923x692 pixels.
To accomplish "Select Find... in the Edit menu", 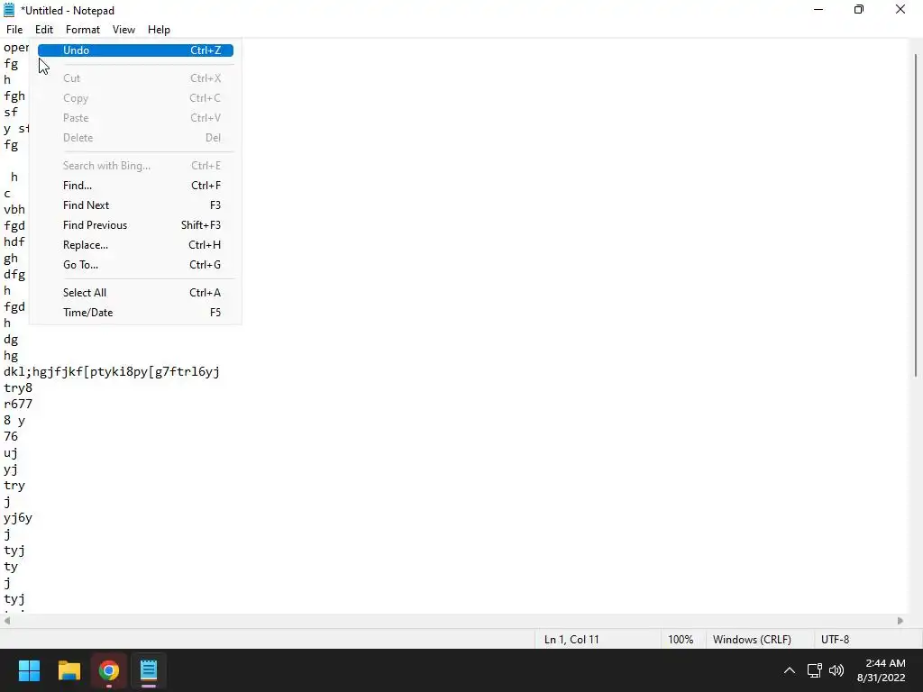I will 135,186.
